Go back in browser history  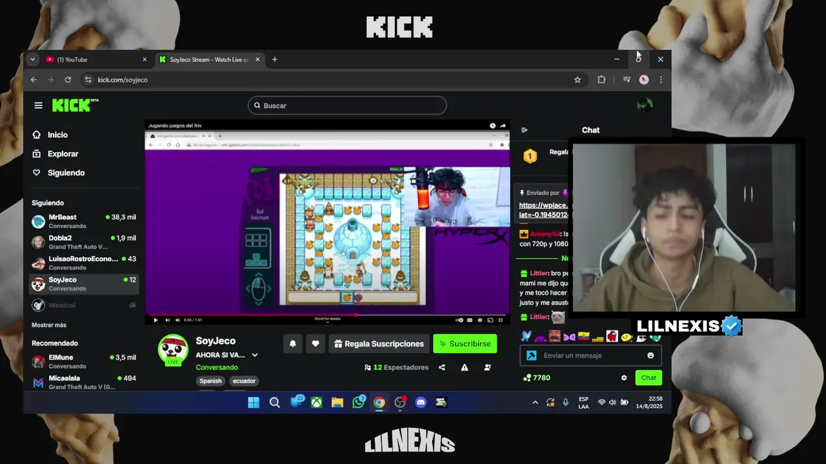tap(34, 80)
